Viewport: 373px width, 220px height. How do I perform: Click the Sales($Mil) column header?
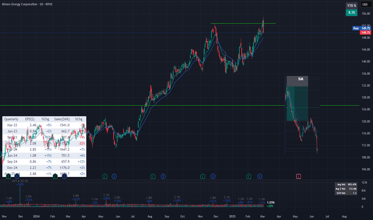coord(62,119)
